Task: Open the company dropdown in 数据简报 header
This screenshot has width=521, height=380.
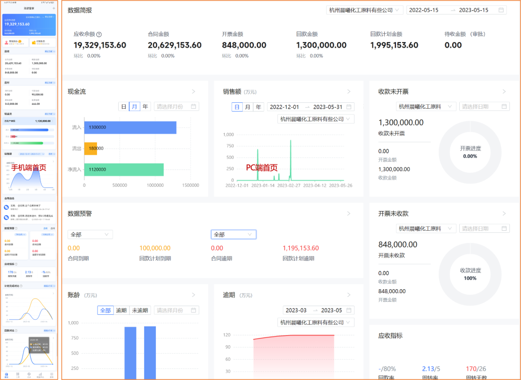Action: click(365, 10)
